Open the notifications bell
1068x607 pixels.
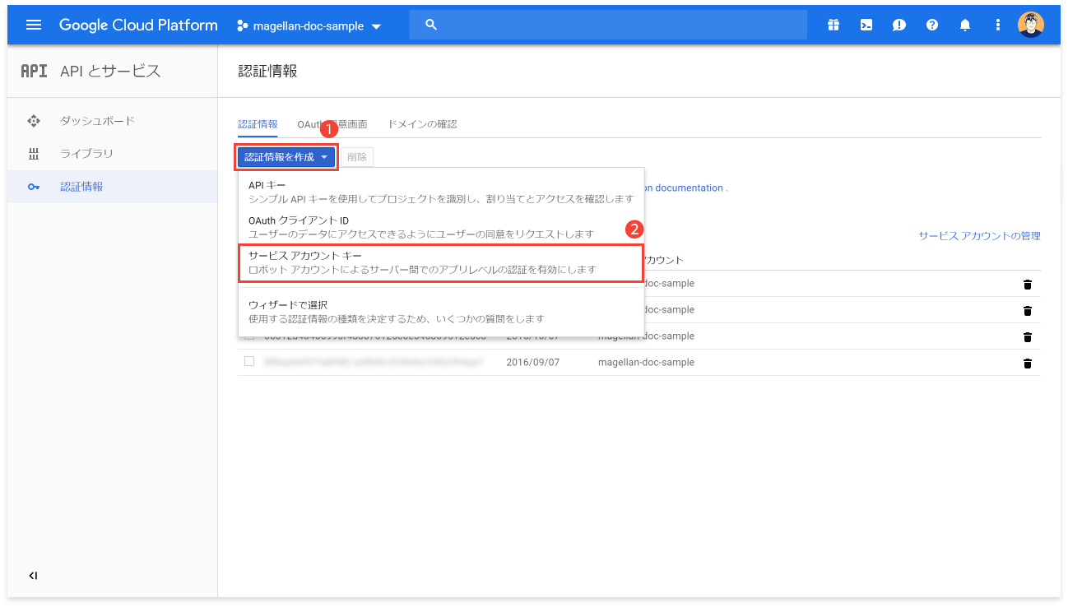(965, 25)
